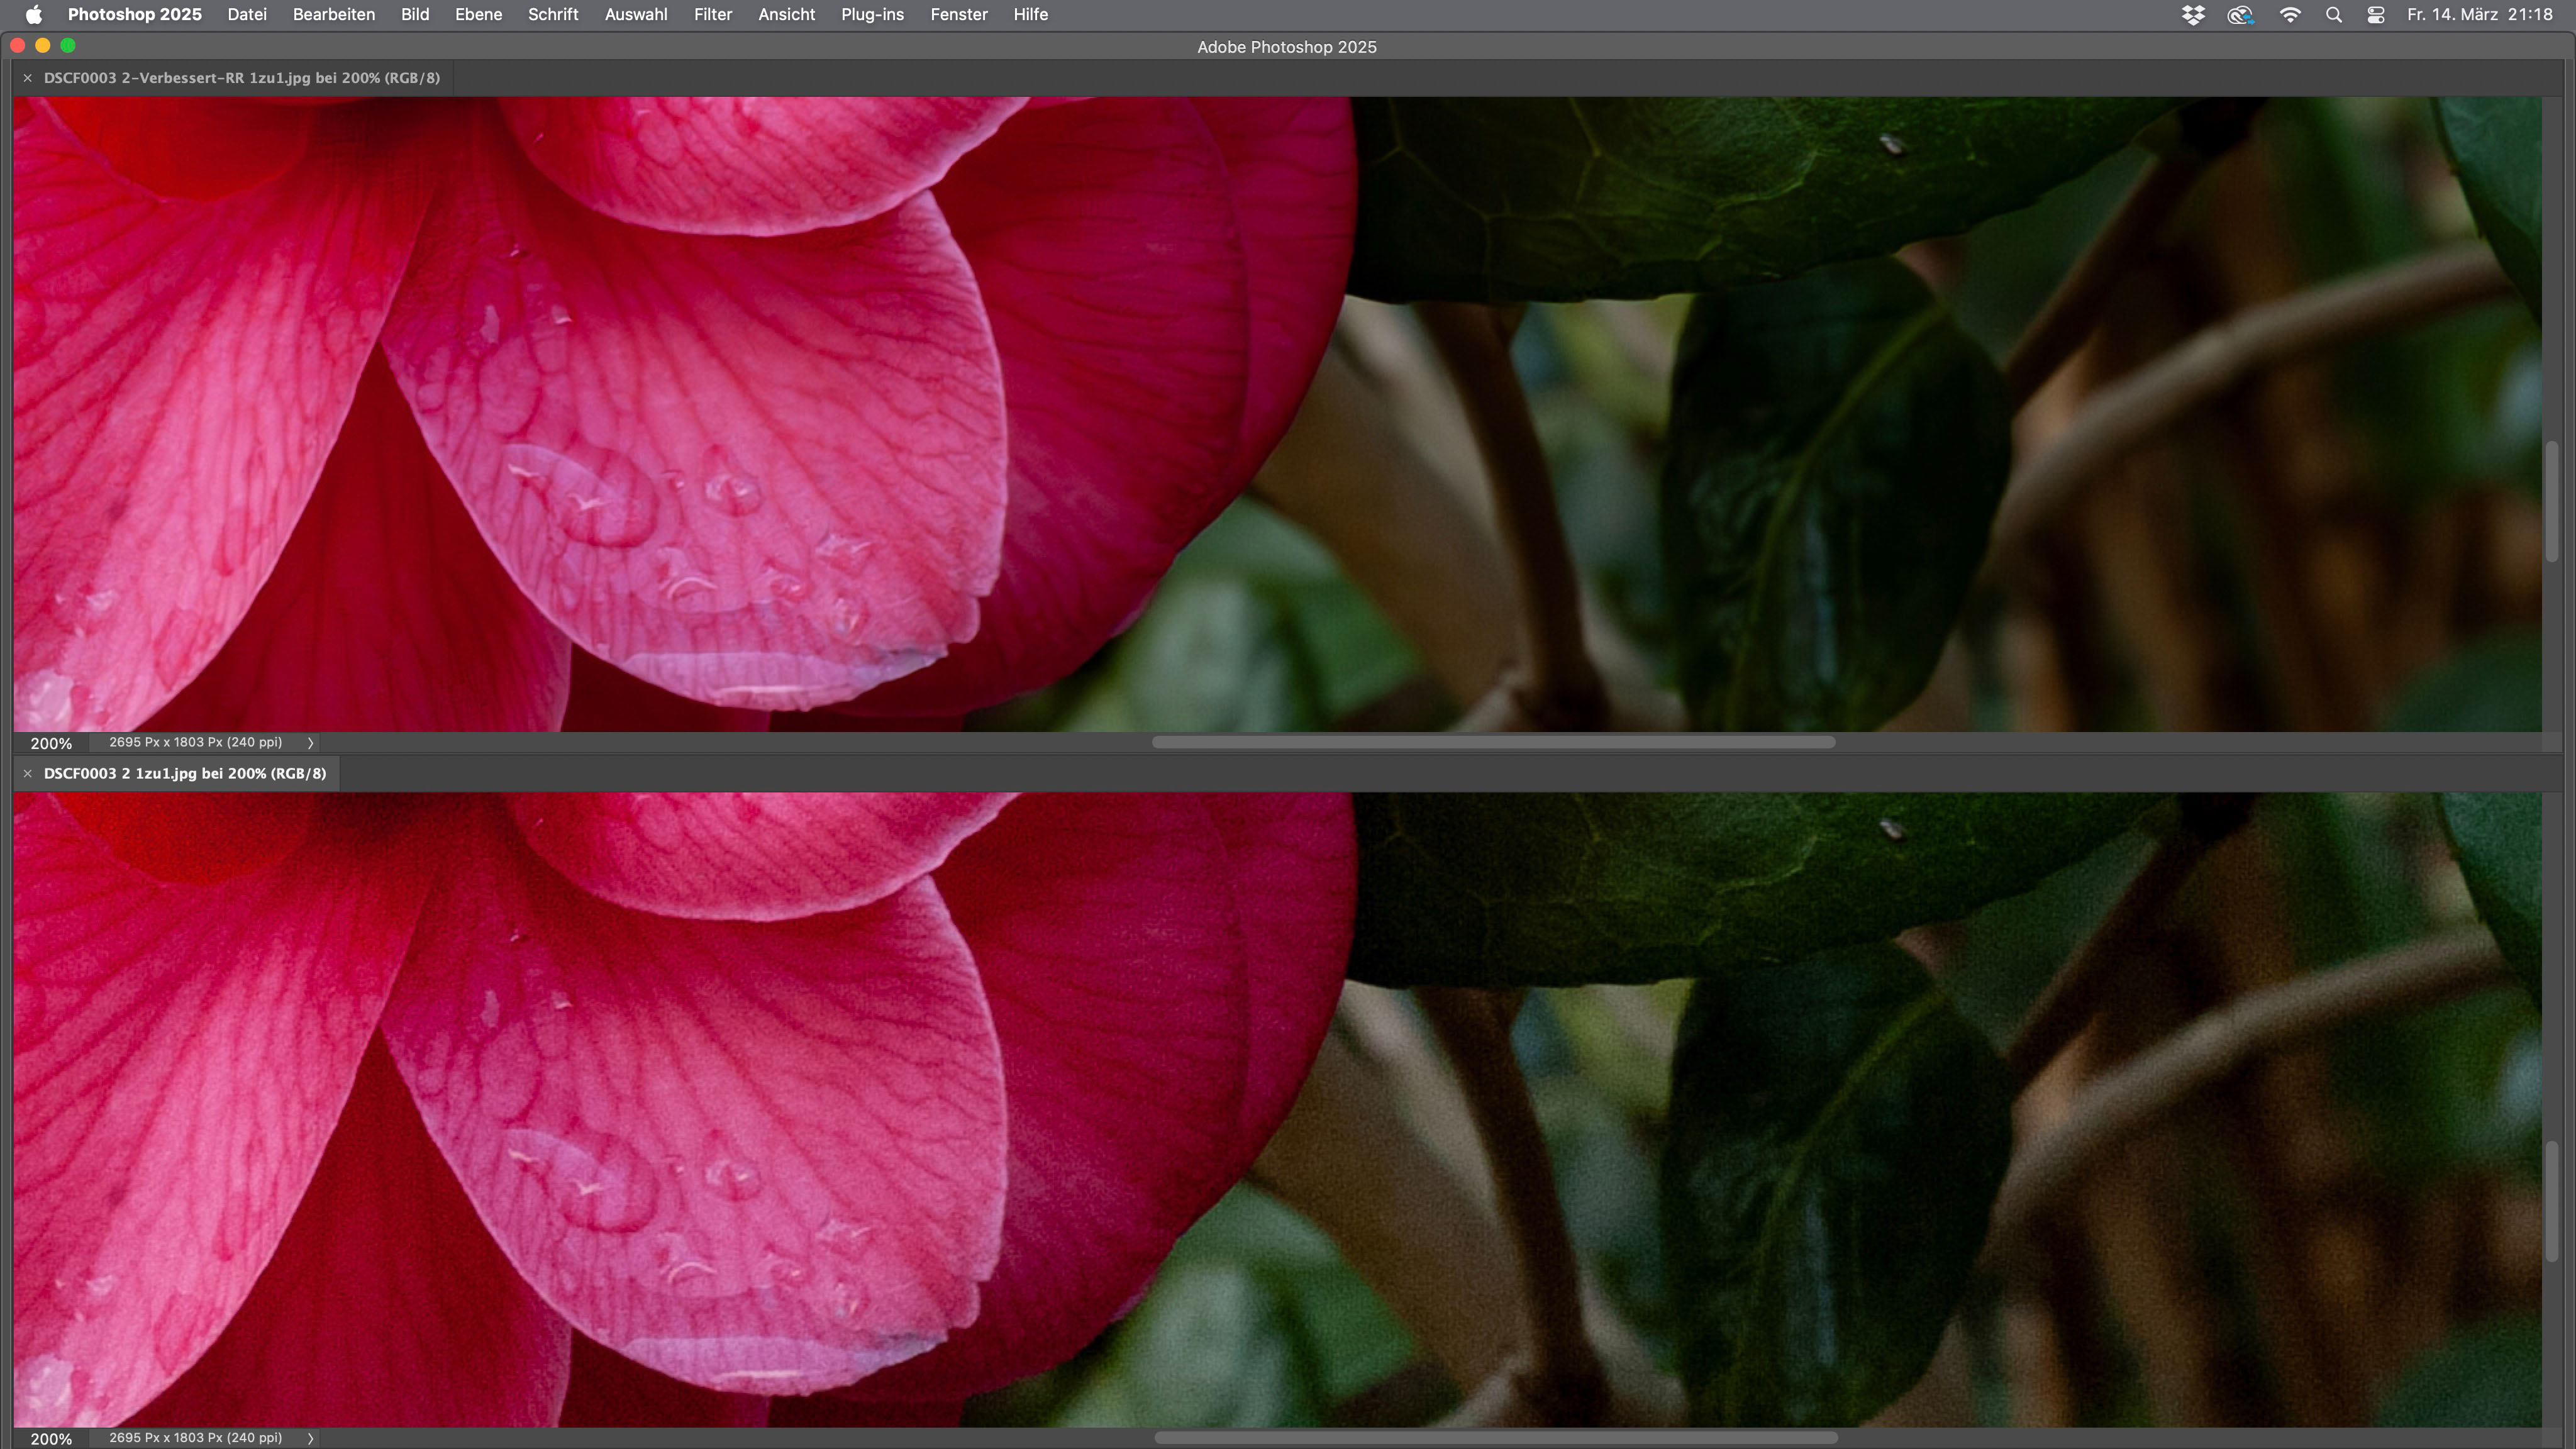The height and width of the screenshot is (1449, 2576).
Task: Open the Apple menu
Action: click(33, 14)
